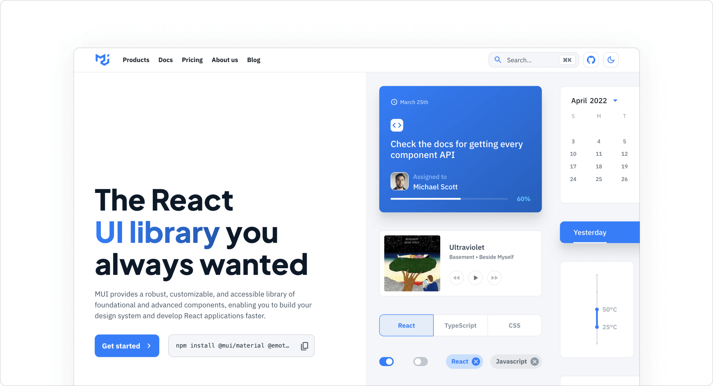Enable the second gray toggle switch
Viewport: 713px width, 386px height.
tap(420, 361)
